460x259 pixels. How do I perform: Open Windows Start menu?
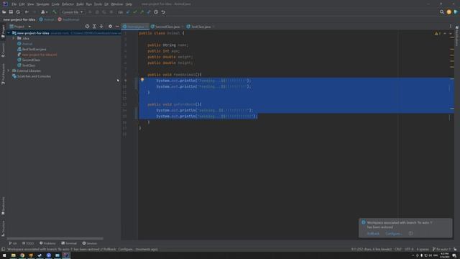pos(4,255)
